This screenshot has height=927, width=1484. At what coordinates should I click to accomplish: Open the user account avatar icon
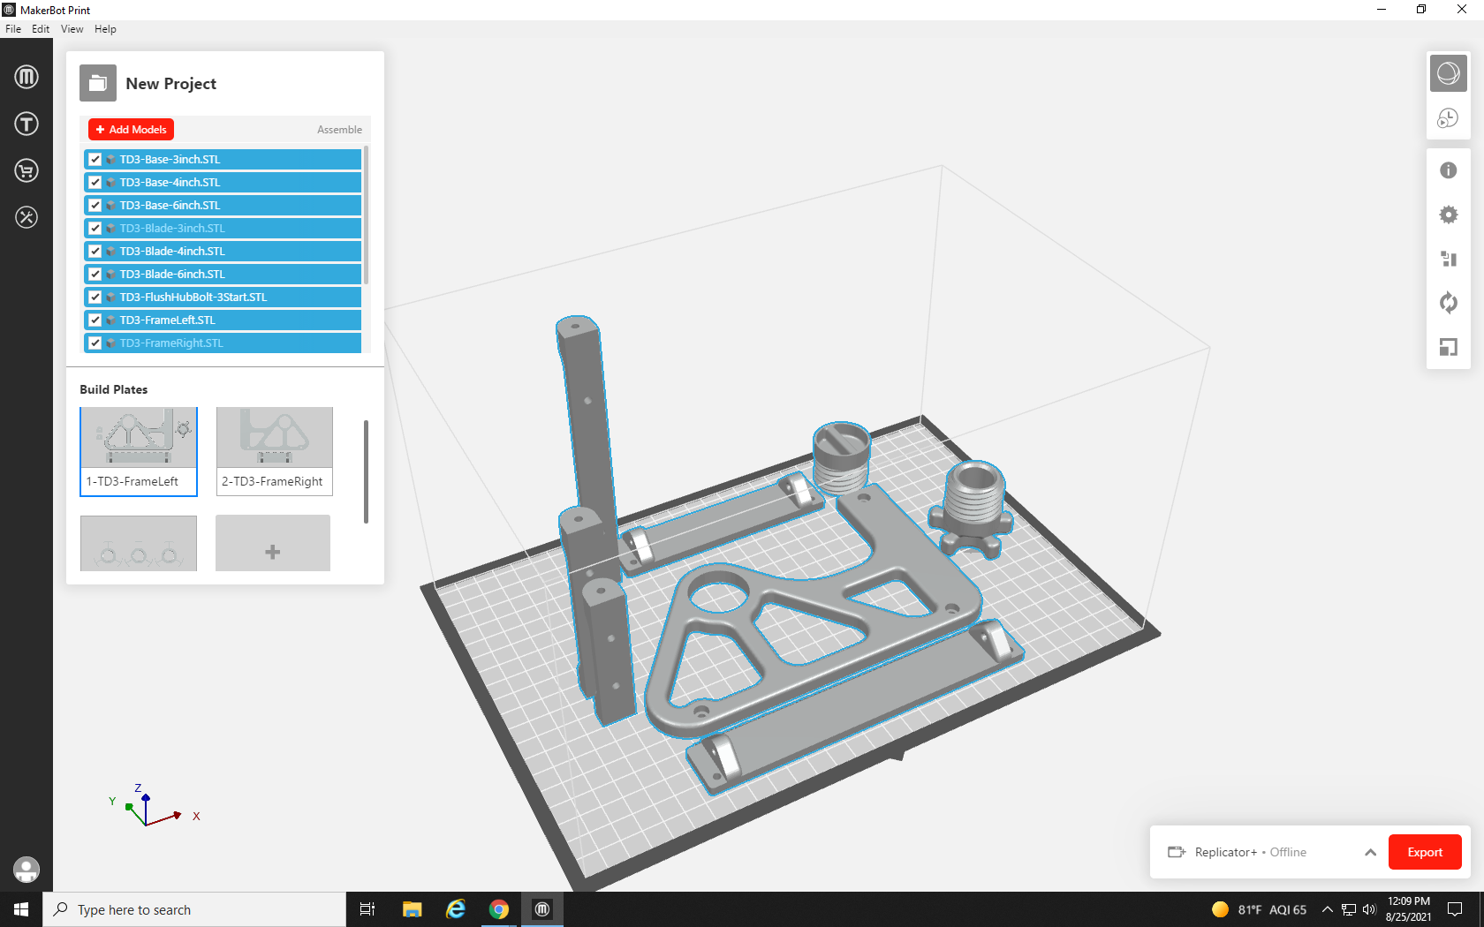pyautogui.click(x=26, y=870)
